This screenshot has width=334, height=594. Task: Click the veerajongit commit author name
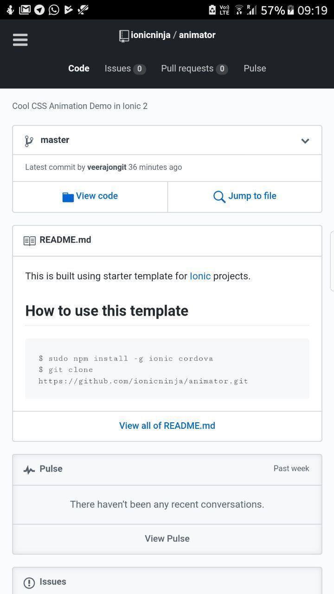[108, 167]
